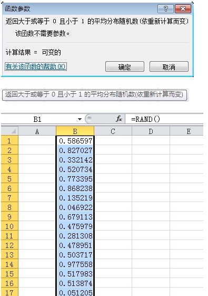
Task: Click cell with value 0.520734
Action: pyautogui.click(x=75, y=169)
